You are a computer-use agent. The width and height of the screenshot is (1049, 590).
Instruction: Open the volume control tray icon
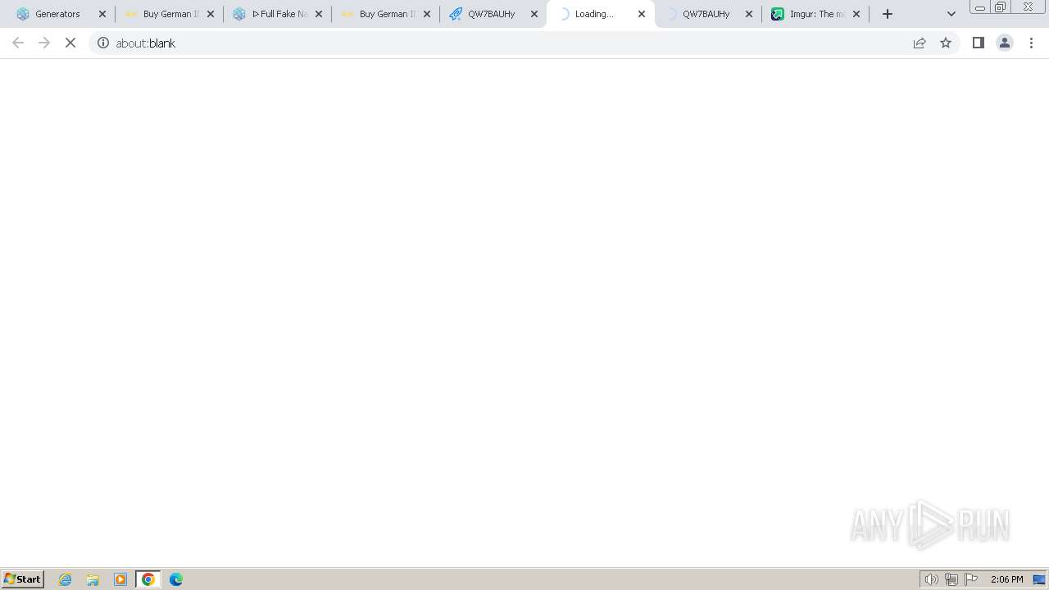932,579
